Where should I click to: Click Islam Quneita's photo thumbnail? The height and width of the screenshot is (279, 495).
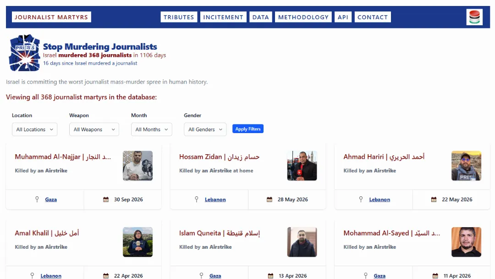[302, 242]
